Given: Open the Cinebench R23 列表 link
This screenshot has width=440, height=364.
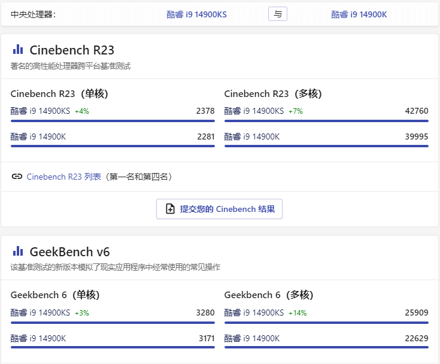Looking at the screenshot, I should point(63,177).
